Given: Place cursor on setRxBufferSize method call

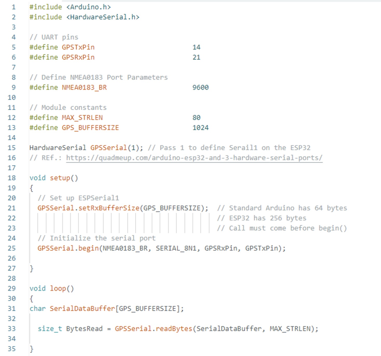Looking at the screenshot, I should point(109,208).
